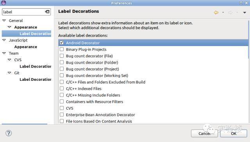Uncheck the Android Decorator checkbox
Screen dimensions: 250x142
coord(62,43)
